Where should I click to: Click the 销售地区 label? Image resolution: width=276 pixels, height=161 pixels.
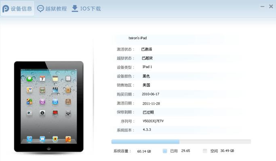tap(126, 85)
